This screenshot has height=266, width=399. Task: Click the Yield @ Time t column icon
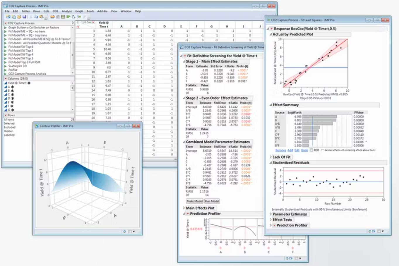tap(6, 83)
